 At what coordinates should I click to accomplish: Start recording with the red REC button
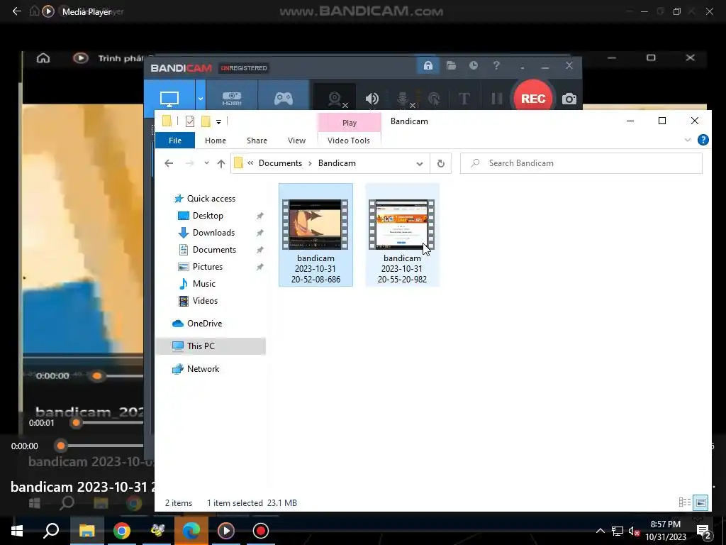coord(533,98)
